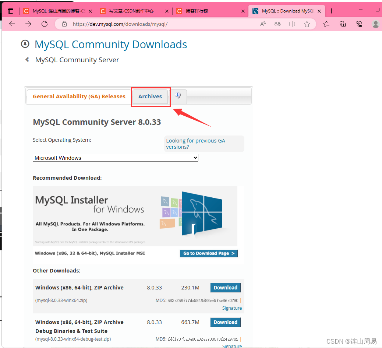Viewport: 382px width, 348px height.
Task: Close the 写文章-CSDN创作中心 tab
Action: pos(167,11)
